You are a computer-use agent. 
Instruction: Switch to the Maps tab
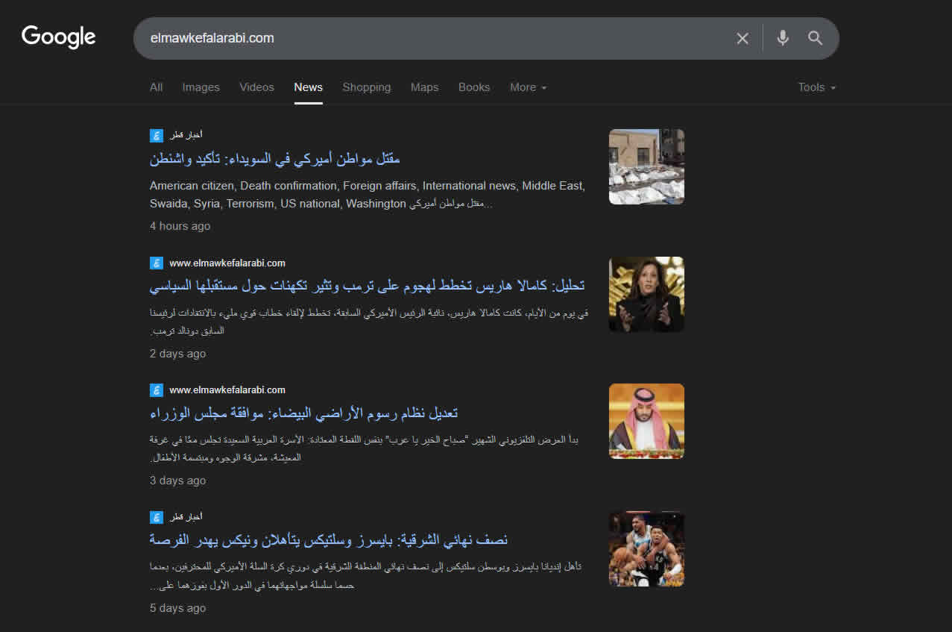[424, 87]
